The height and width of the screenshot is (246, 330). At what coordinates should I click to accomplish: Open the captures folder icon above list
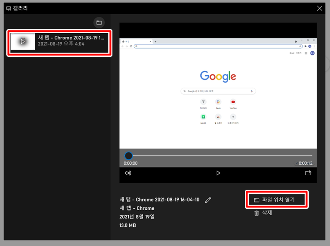coord(99,23)
